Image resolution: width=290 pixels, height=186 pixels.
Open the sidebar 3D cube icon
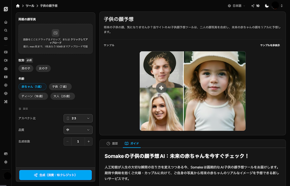pyautogui.click(x=6, y=93)
